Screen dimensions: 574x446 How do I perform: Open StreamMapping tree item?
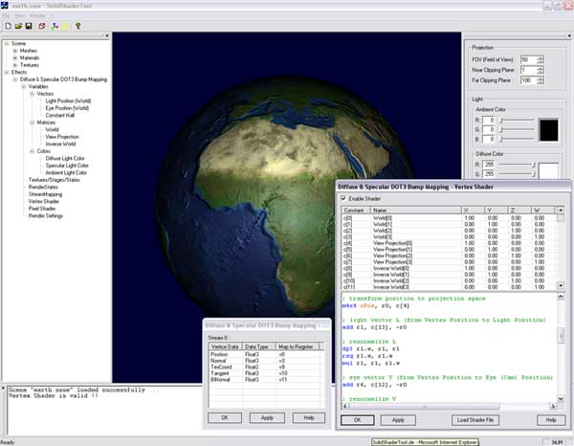[x=45, y=194]
